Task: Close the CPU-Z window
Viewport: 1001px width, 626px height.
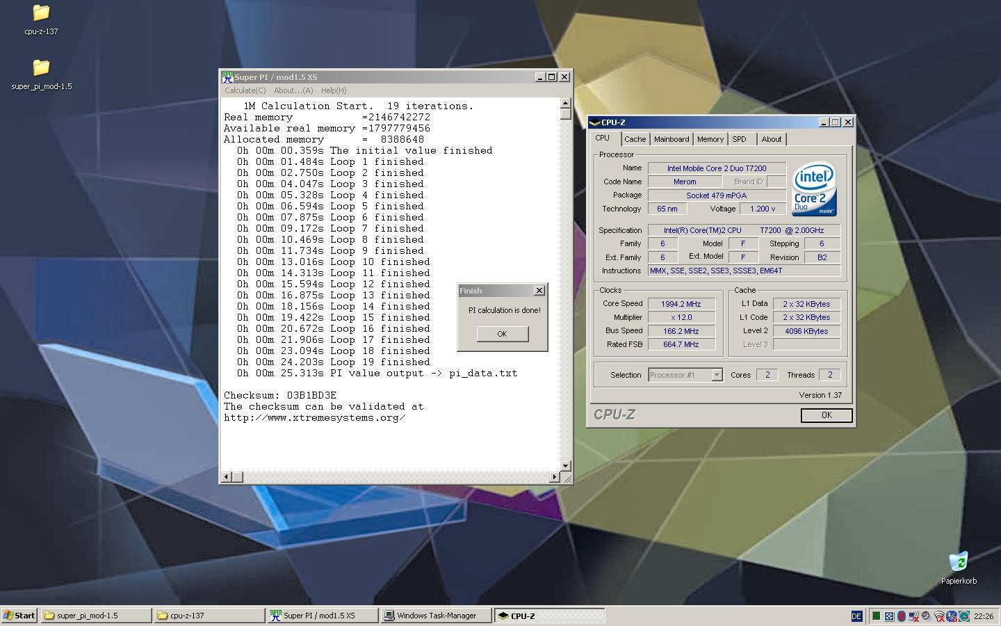Action: [848, 122]
